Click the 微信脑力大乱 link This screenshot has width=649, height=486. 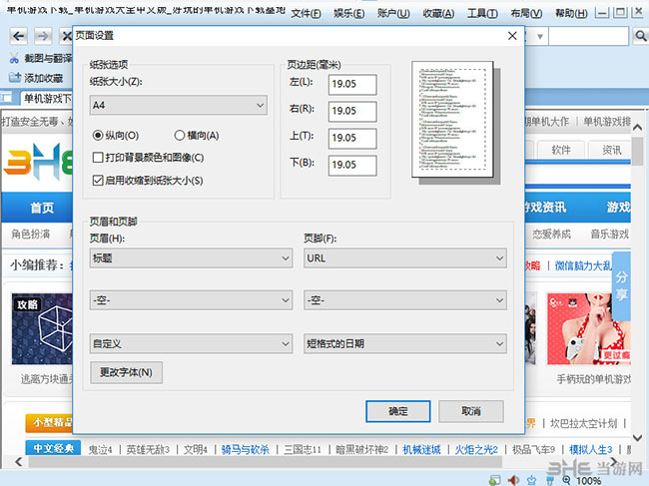point(583,265)
